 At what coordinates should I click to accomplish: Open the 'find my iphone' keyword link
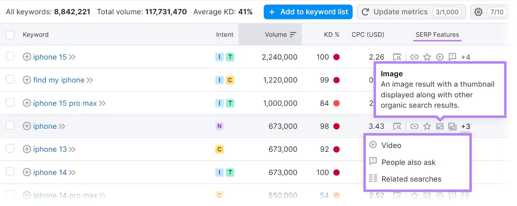[59, 80]
